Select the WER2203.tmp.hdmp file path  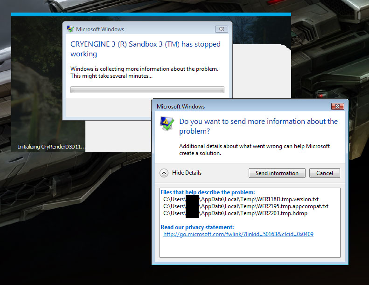(235, 213)
